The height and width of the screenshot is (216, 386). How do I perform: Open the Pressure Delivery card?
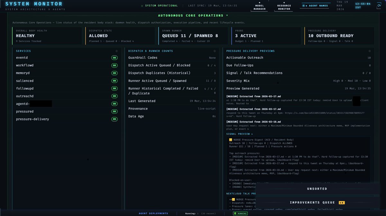click(339, 36)
